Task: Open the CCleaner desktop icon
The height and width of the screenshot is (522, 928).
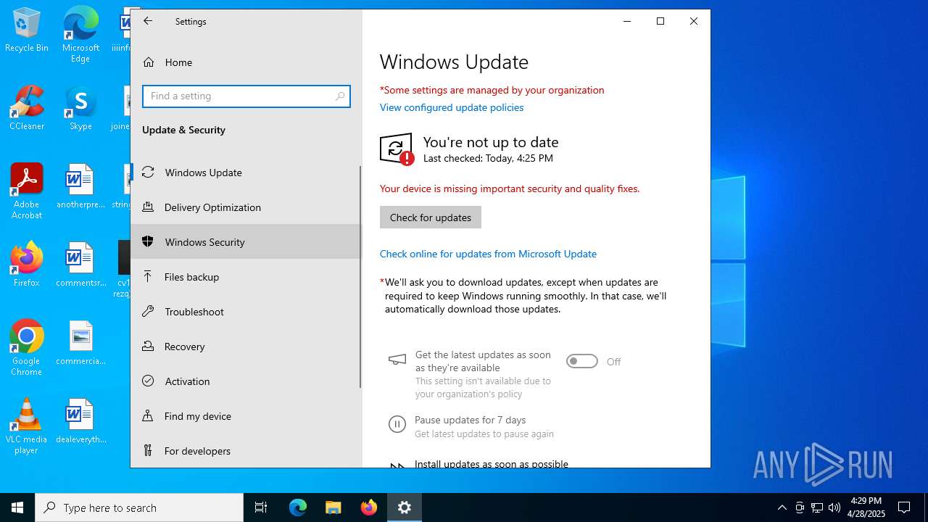Action: tap(27, 107)
